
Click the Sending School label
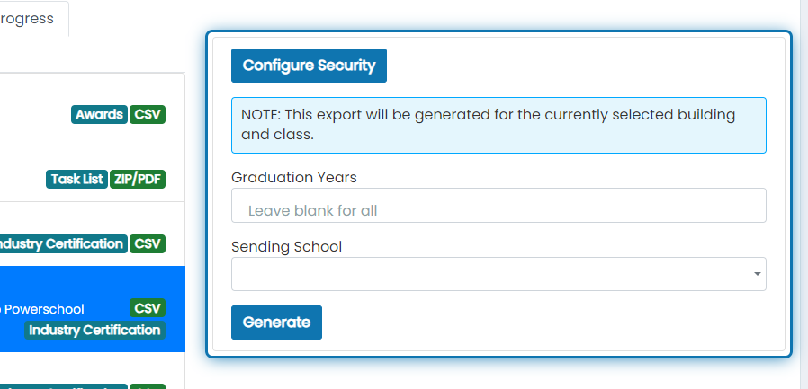coord(286,247)
